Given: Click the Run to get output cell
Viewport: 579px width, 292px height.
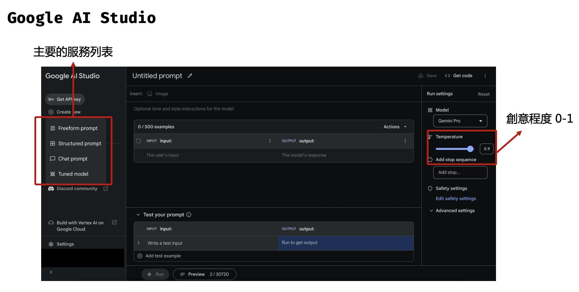Looking at the screenshot, I should point(346,243).
